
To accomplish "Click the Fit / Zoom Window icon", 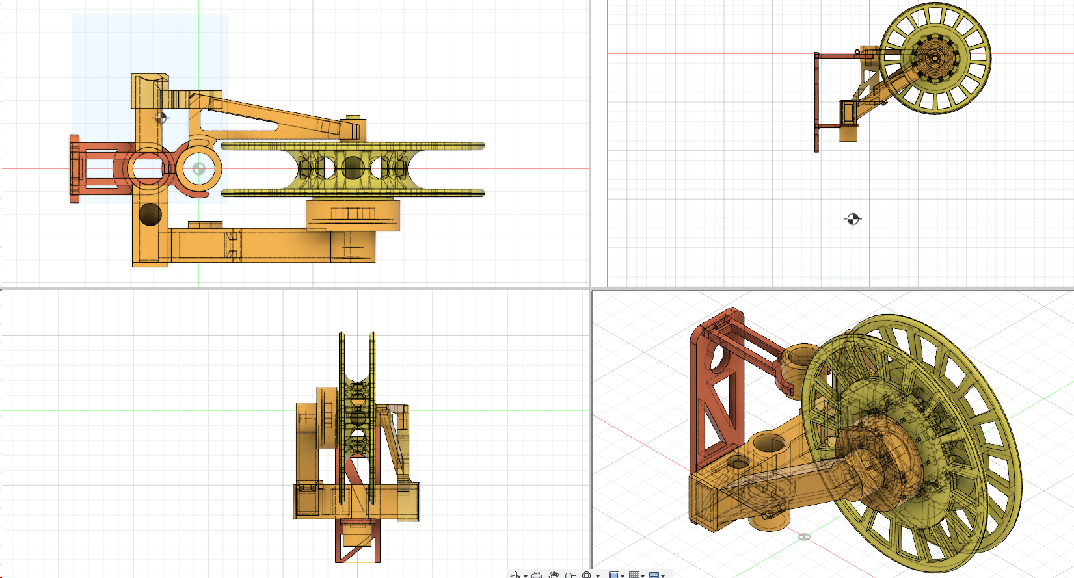I will click(x=587, y=575).
